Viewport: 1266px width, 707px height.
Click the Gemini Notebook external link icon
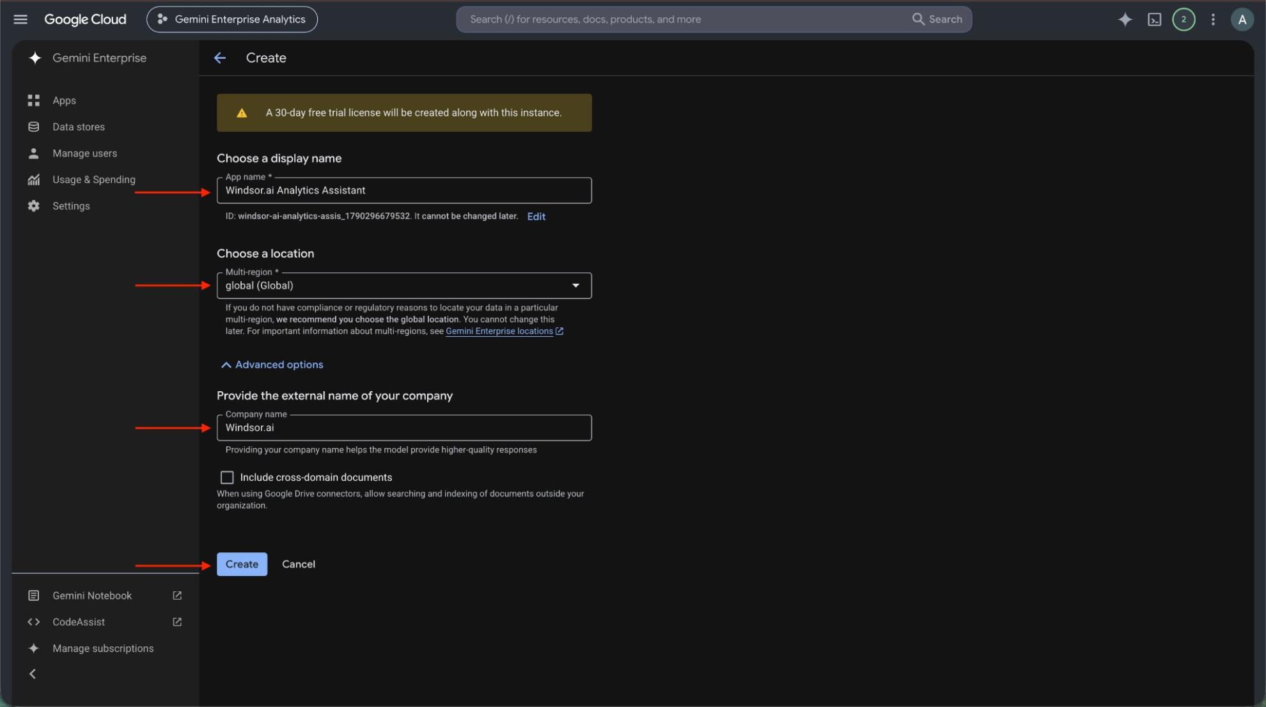[177, 595]
